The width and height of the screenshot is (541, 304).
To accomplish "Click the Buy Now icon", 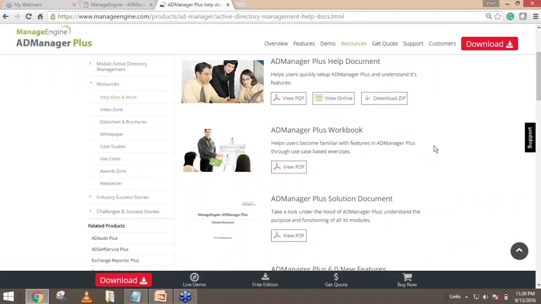I will pyautogui.click(x=407, y=280).
